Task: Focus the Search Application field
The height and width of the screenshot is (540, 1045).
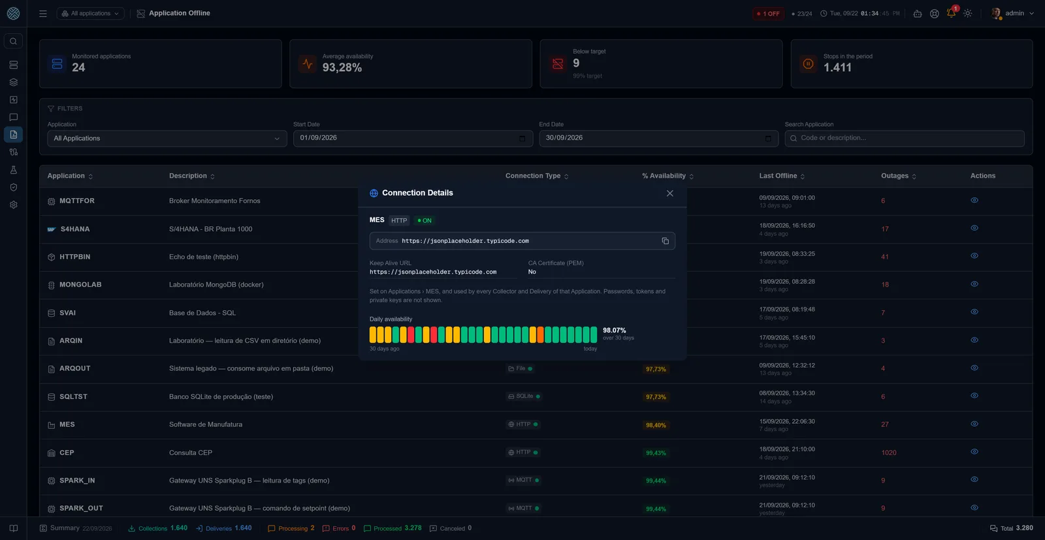Action: (x=905, y=138)
